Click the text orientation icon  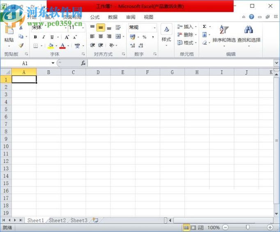(112, 45)
